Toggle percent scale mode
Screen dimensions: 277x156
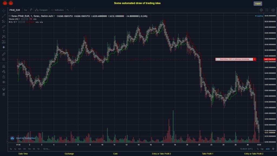[x=258, y=149]
